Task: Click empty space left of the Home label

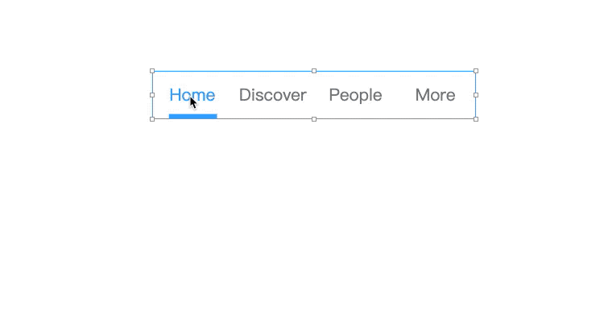Action: (161, 95)
